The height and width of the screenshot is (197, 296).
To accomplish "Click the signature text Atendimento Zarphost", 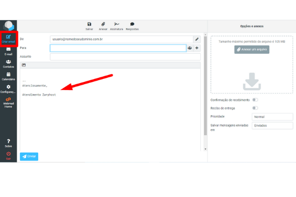I will pos(39,95).
